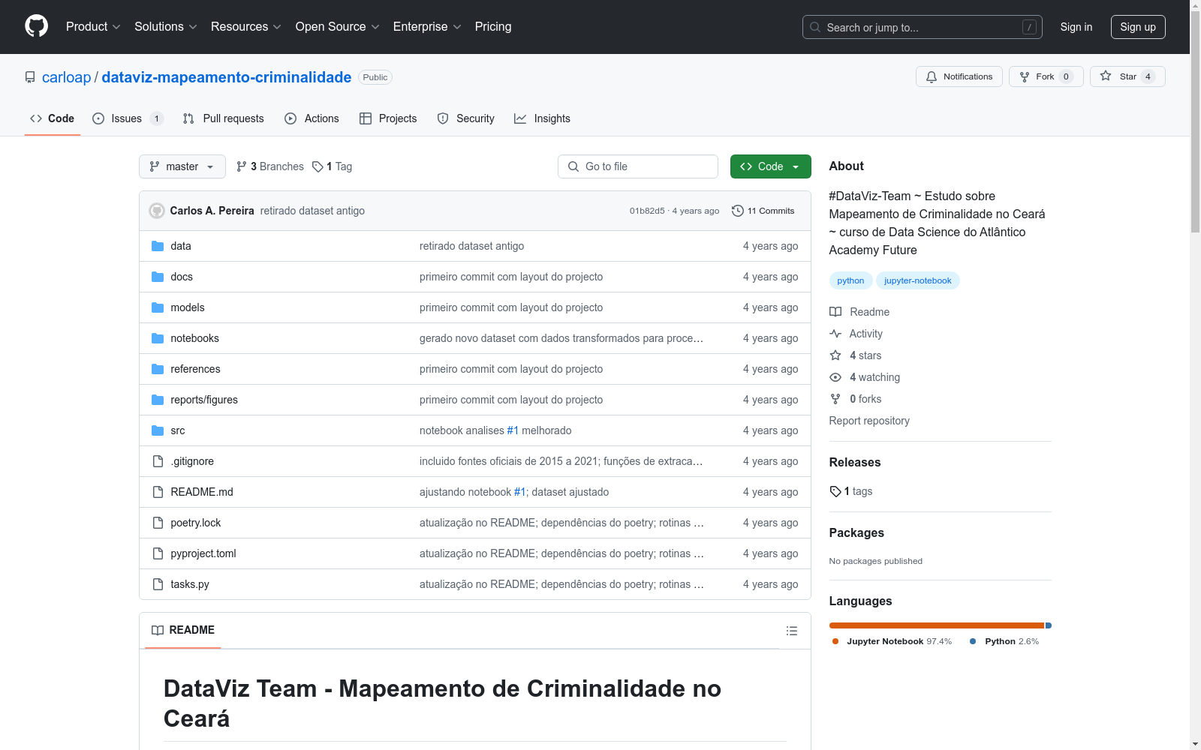Screen dimensions: 1201x750
Task: Open the Releases heading link
Action: [855, 462]
